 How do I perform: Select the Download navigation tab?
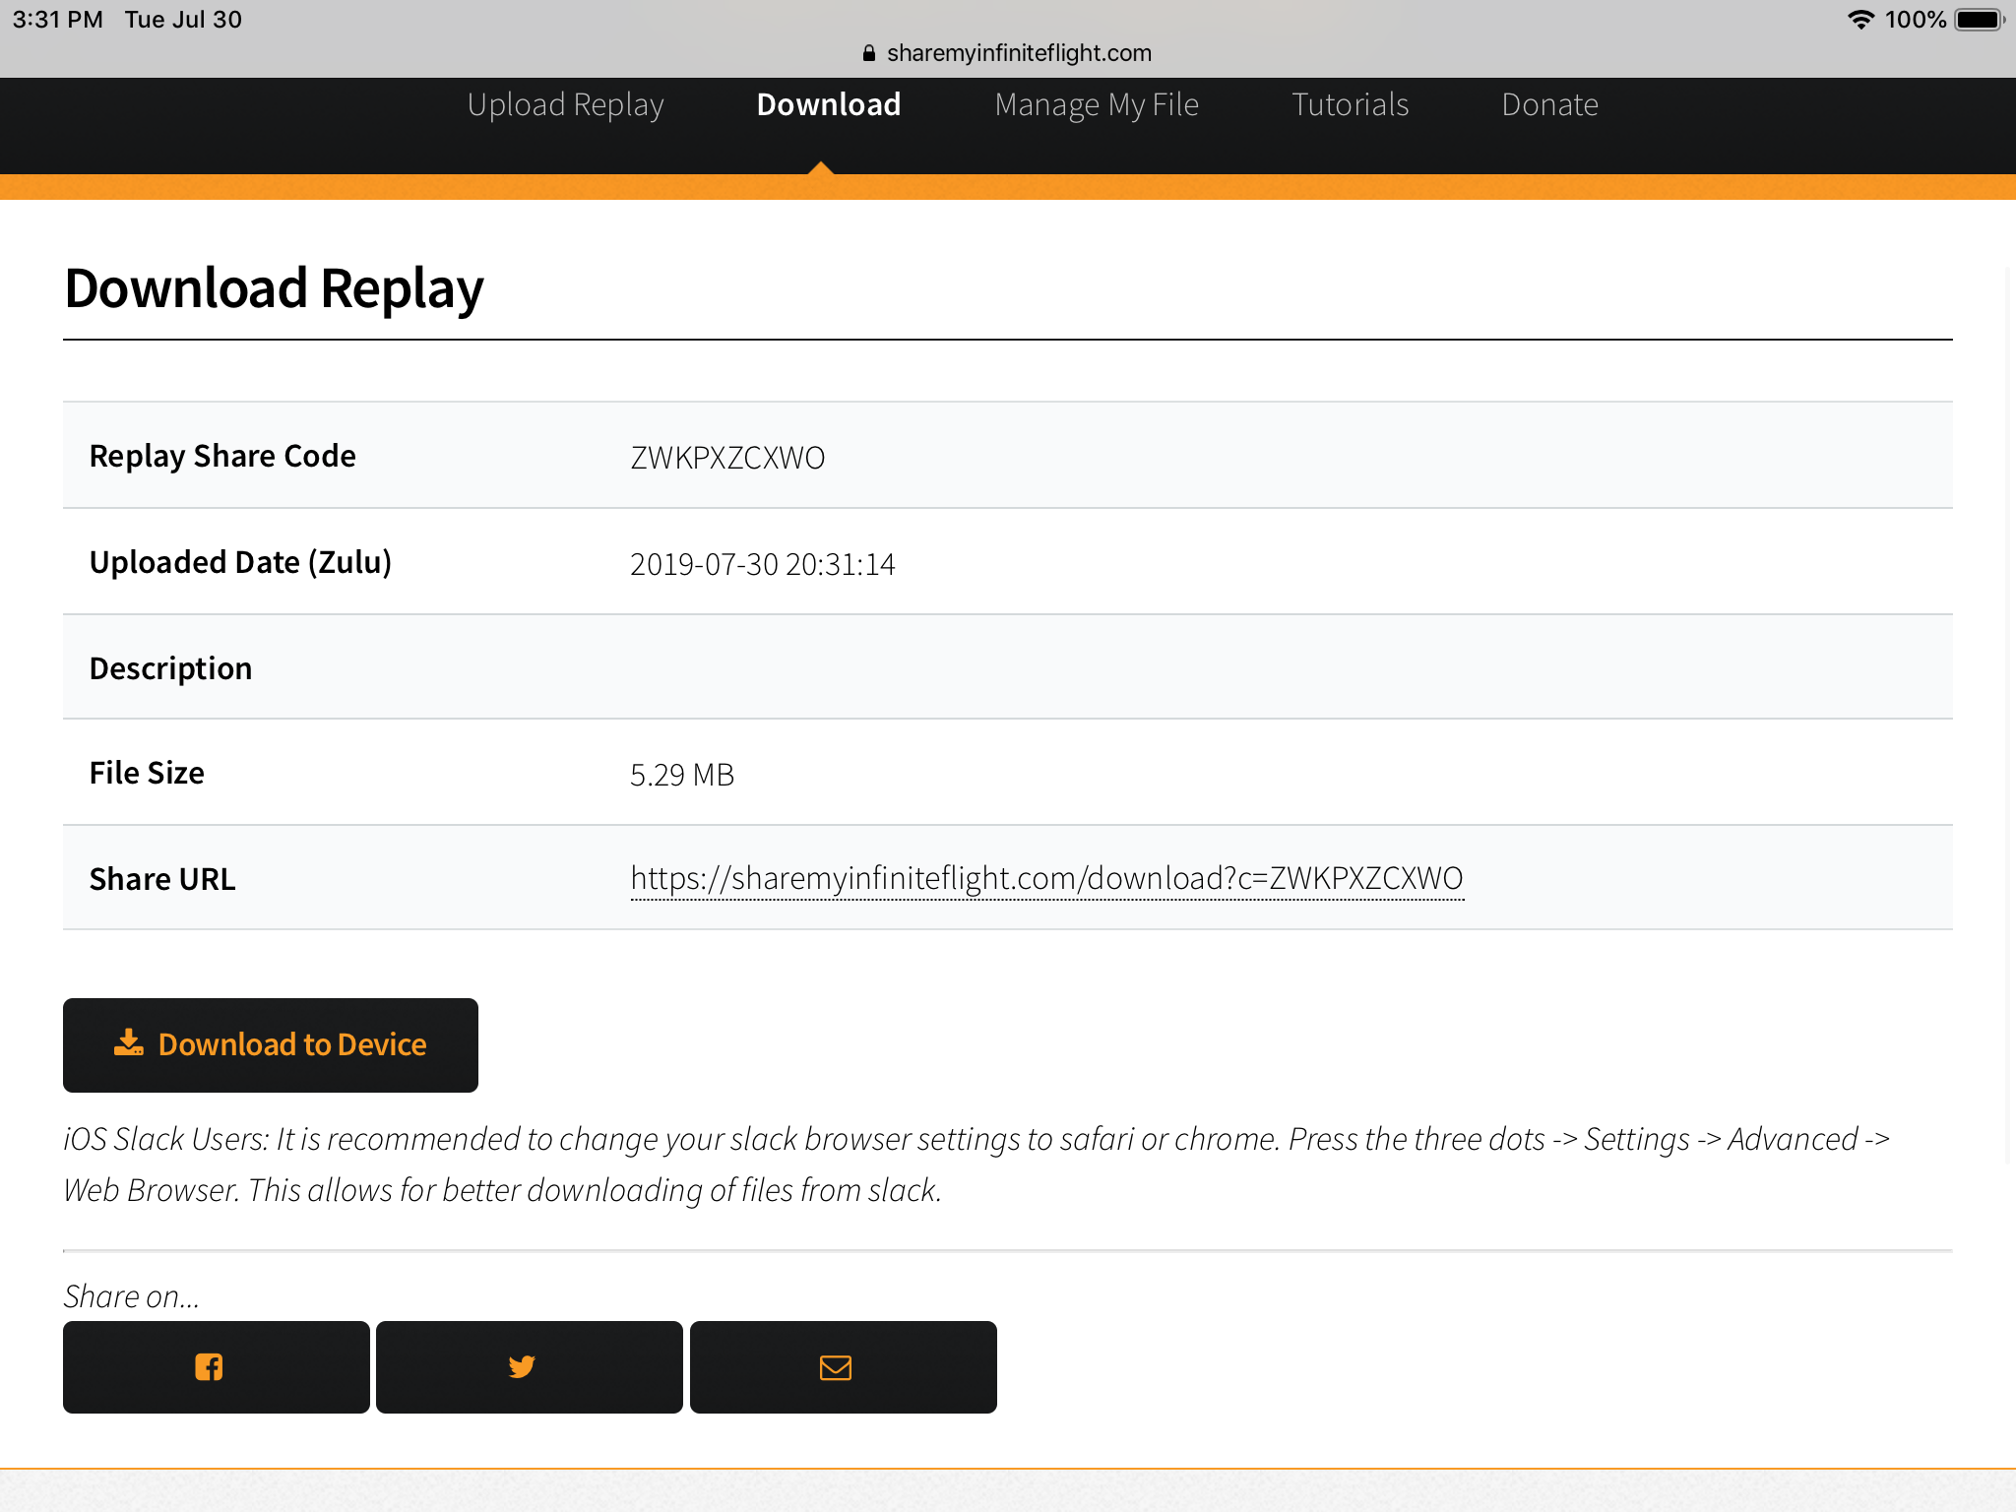(828, 105)
